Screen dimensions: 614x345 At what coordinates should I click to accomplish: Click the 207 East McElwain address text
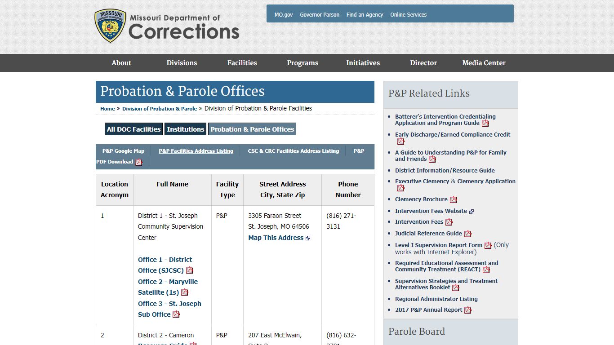tap(275, 335)
